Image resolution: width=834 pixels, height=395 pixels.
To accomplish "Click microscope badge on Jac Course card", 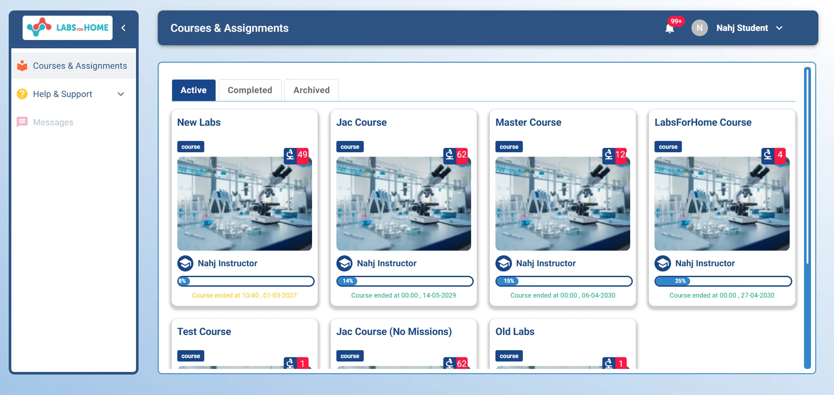I will 455,155.
